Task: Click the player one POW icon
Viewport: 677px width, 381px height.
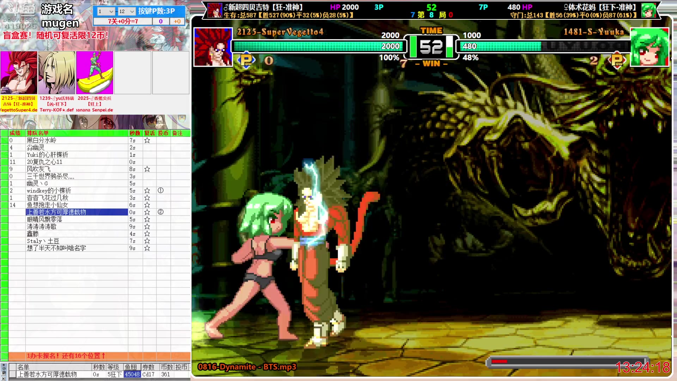Action: tap(246, 60)
